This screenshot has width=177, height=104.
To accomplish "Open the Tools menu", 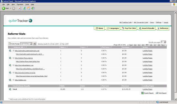I will point(27,4).
